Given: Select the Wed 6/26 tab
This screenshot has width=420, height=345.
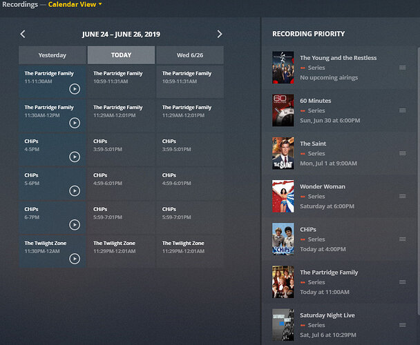Looking at the screenshot, I should (190, 55).
